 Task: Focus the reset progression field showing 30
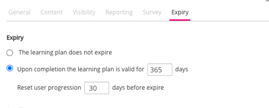[x=96, y=88]
